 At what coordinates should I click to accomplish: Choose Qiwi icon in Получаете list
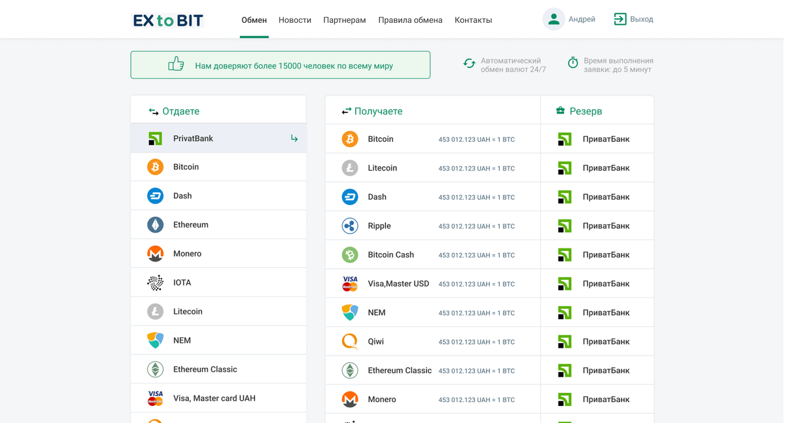pyautogui.click(x=350, y=341)
